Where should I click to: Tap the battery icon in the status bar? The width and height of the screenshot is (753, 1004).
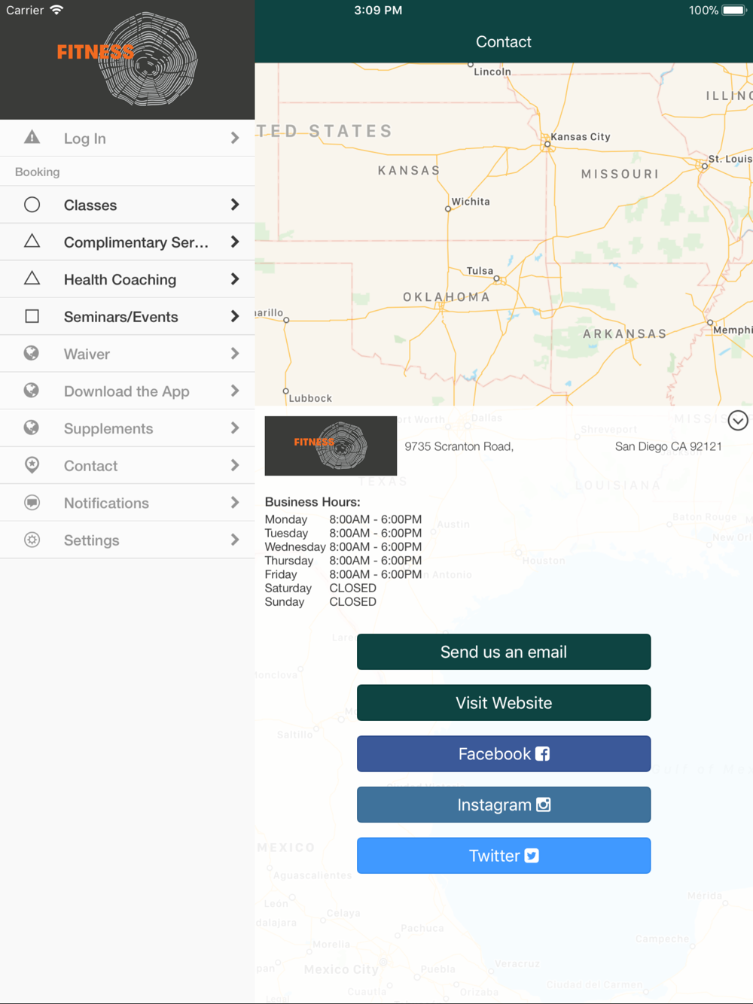click(733, 11)
